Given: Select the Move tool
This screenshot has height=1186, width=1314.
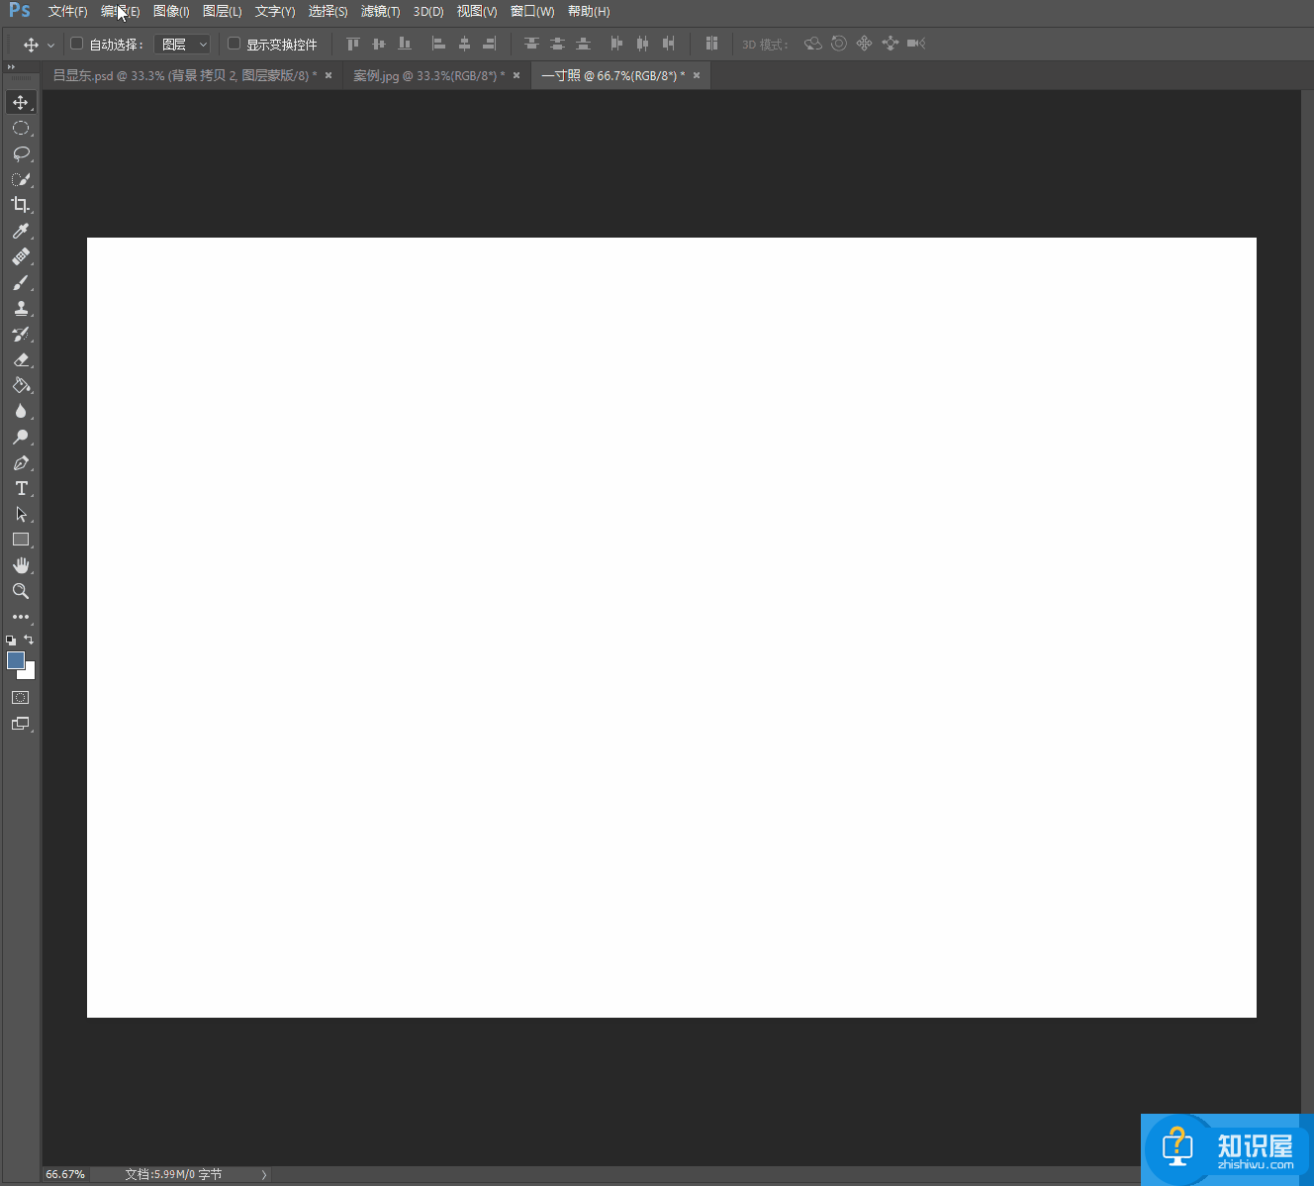Looking at the screenshot, I should [x=21, y=102].
